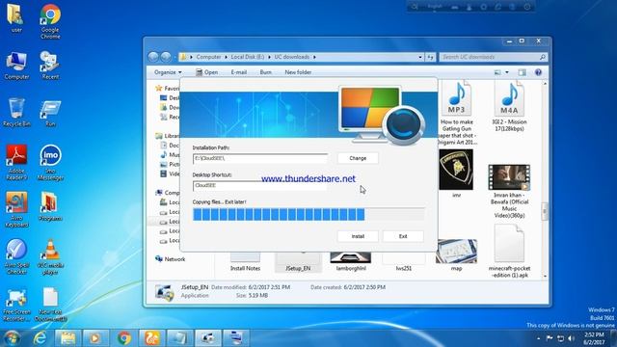Launch Avro Spell Checker desktop shortcut
The image size is (617, 347).
coord(16,256)
